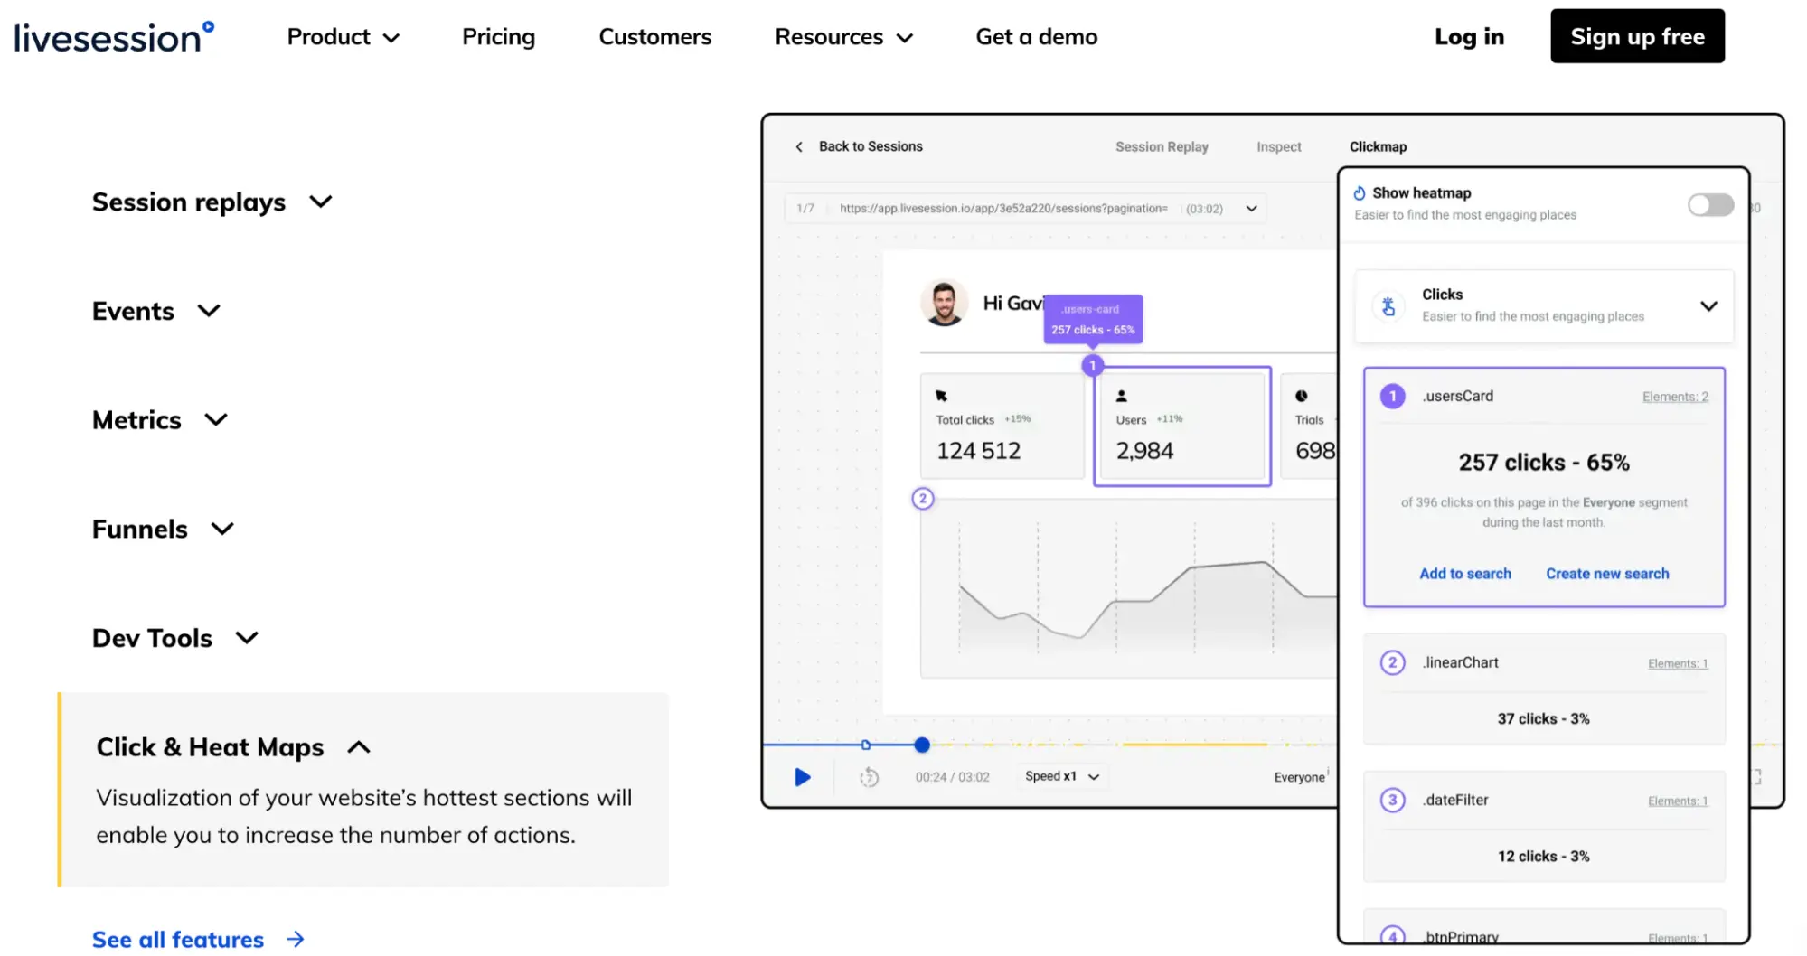Click the Create new search link

coord(1607,574)
